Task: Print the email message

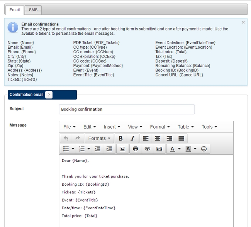Action: point(136,149)
